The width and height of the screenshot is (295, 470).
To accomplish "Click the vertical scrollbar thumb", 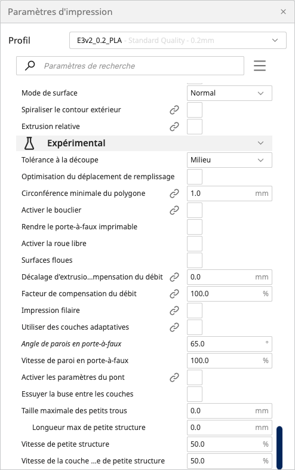I will tap(279, 447).
